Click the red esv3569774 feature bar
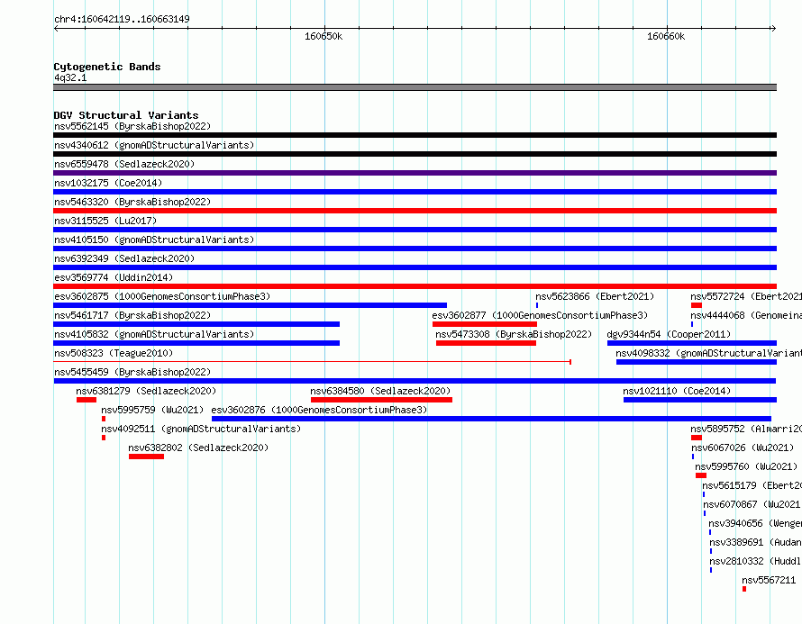Image resolution: width=802 pixels, height=624 pixels. [x=415, y=286]
